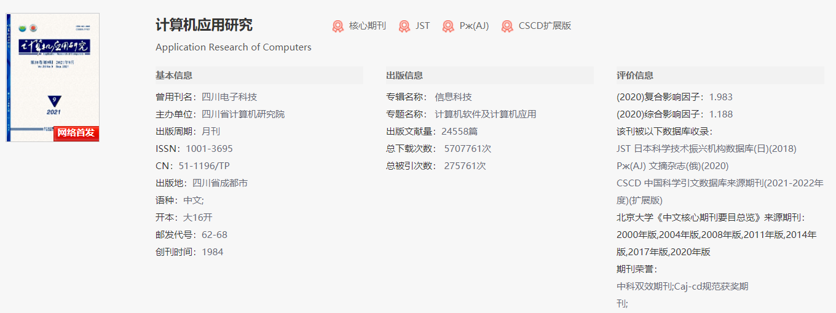Screen dimensions: 836x313
Task: Click the Рж(AJ) 文摘杂志(俄)(2020) entry
Action: (672, 166)
